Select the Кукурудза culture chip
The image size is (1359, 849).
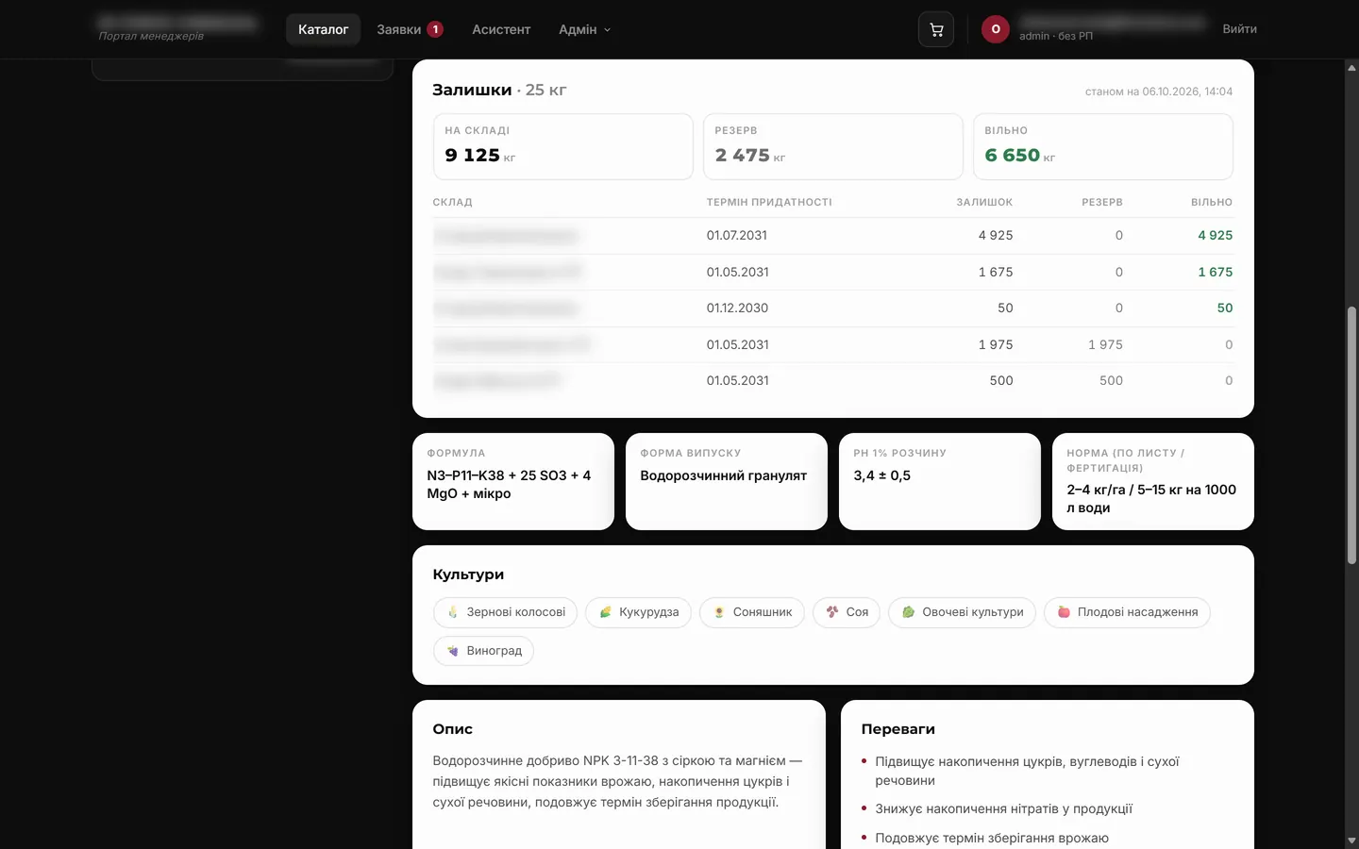click(639, 612)
